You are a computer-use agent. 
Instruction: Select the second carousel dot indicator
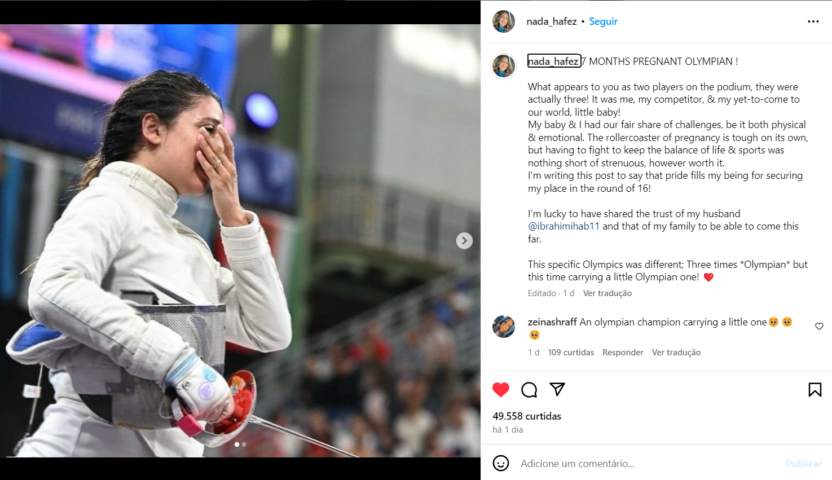pos(244,444)
